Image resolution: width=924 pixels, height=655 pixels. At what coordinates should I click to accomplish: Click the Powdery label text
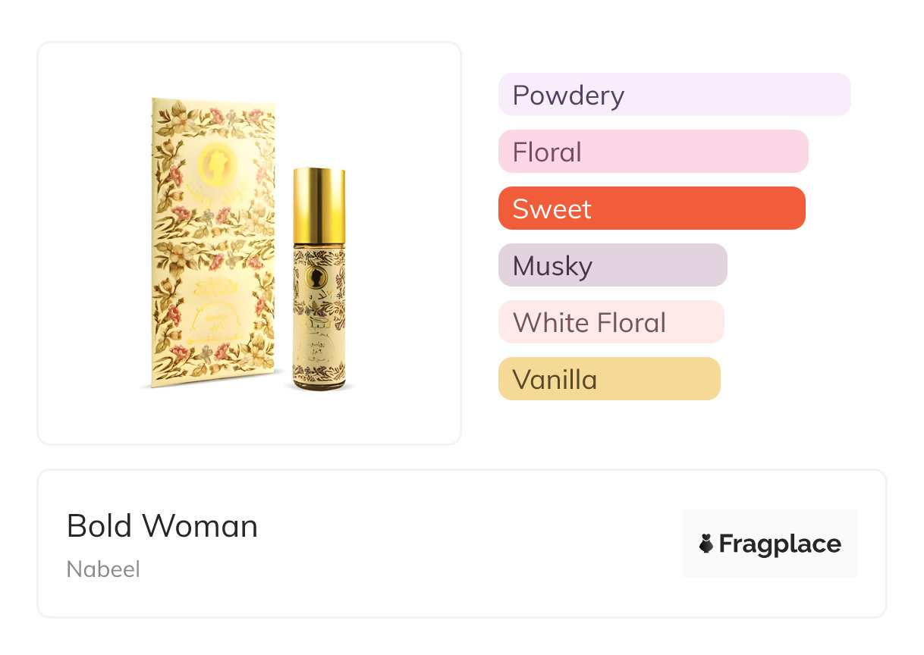click(568, 96)
